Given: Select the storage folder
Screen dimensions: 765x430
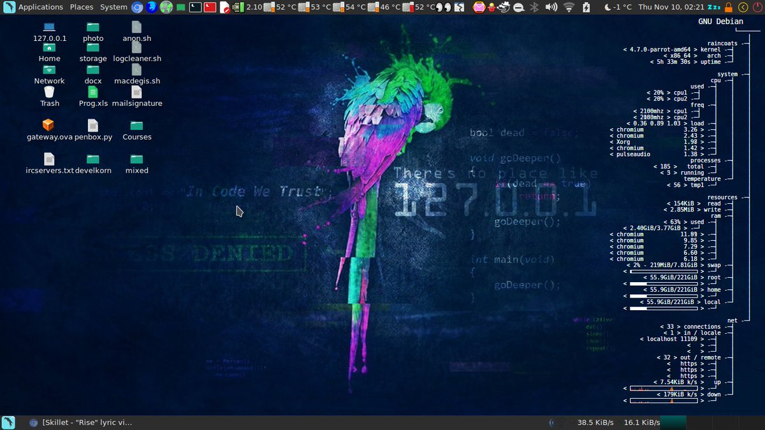Looking at the screenshot, I should pos(93,53).
